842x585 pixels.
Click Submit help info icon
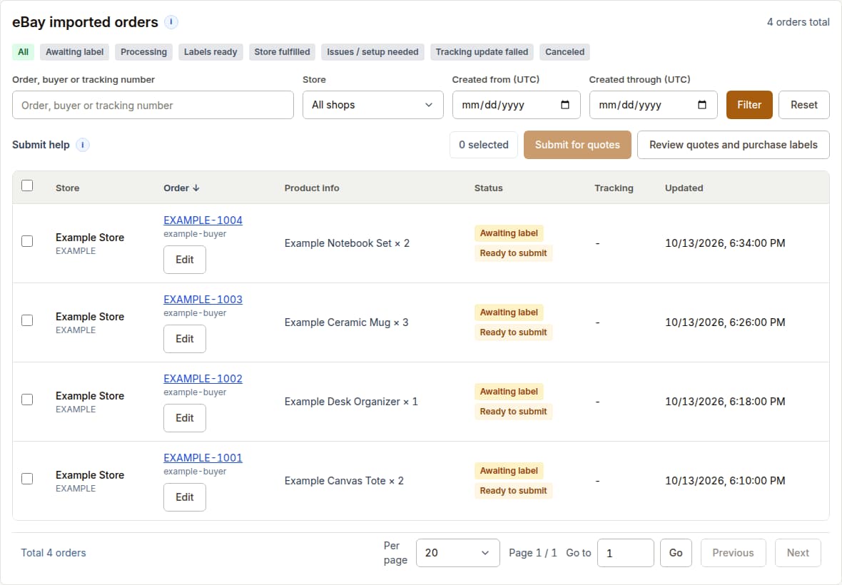pyautogui.click(x=82, y=145)
